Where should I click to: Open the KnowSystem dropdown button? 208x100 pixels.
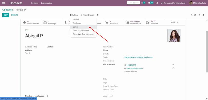click(87, 15)
